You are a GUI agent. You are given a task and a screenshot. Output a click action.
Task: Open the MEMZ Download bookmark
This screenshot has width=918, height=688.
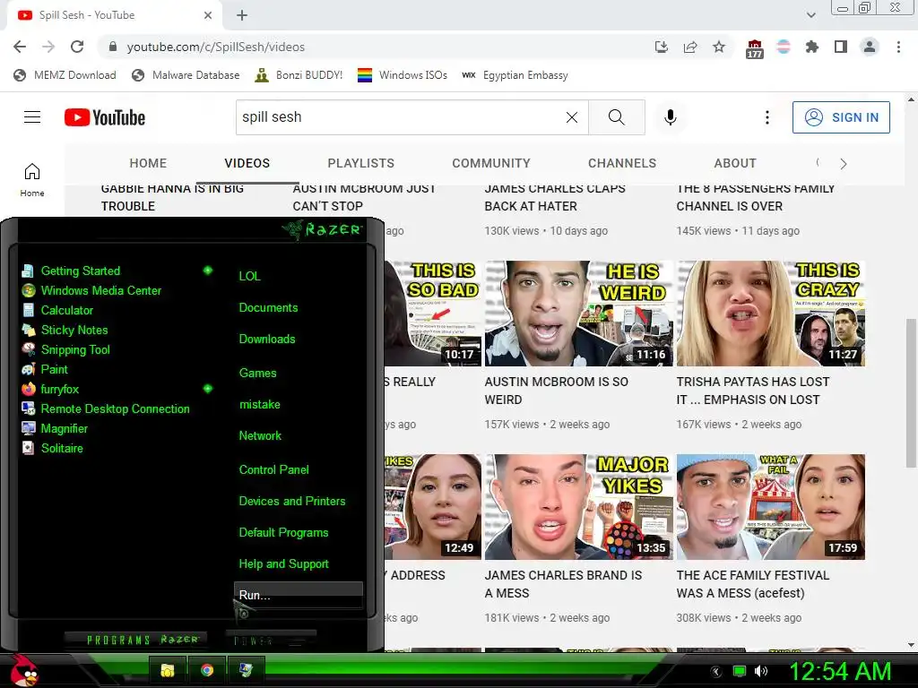pos(65,75)
